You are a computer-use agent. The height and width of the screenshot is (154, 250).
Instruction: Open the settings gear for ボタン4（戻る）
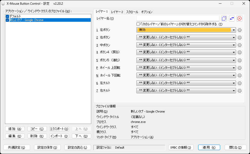pos(239,52)
